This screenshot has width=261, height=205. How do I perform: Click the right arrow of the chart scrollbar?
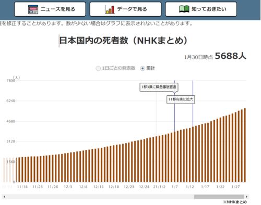pyautogui.click(x=246, y=197)
